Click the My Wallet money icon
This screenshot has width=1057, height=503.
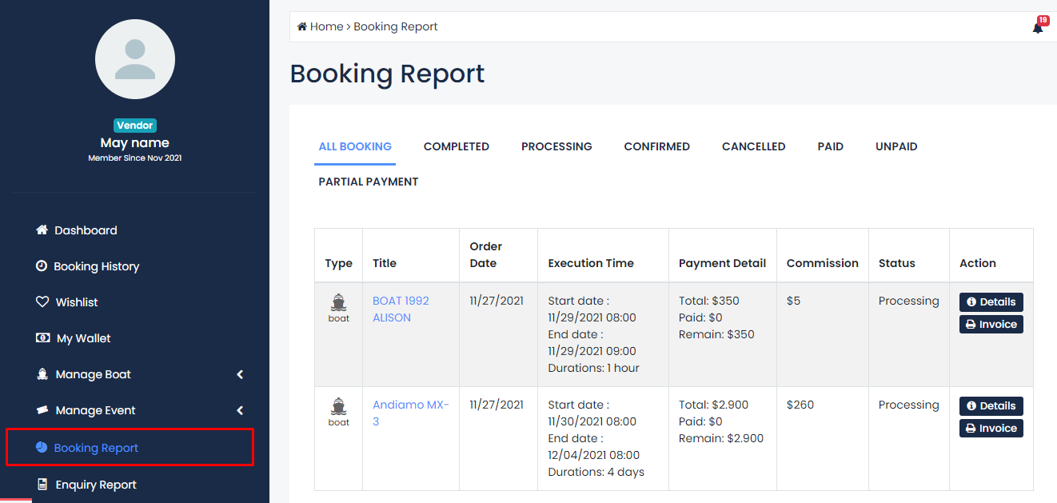42,338
